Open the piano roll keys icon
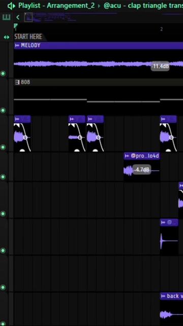This screenshot has width=183, height=326. [x=6, y=17]
